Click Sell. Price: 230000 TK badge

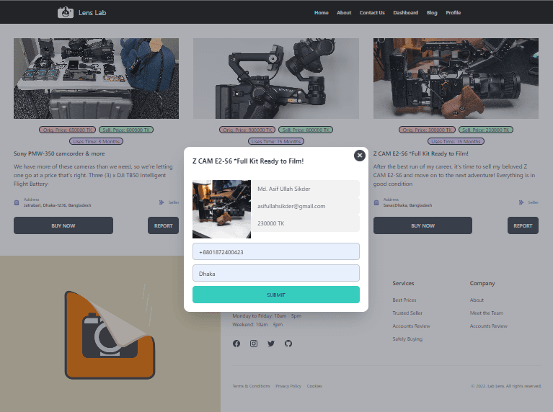coord(486,130)
